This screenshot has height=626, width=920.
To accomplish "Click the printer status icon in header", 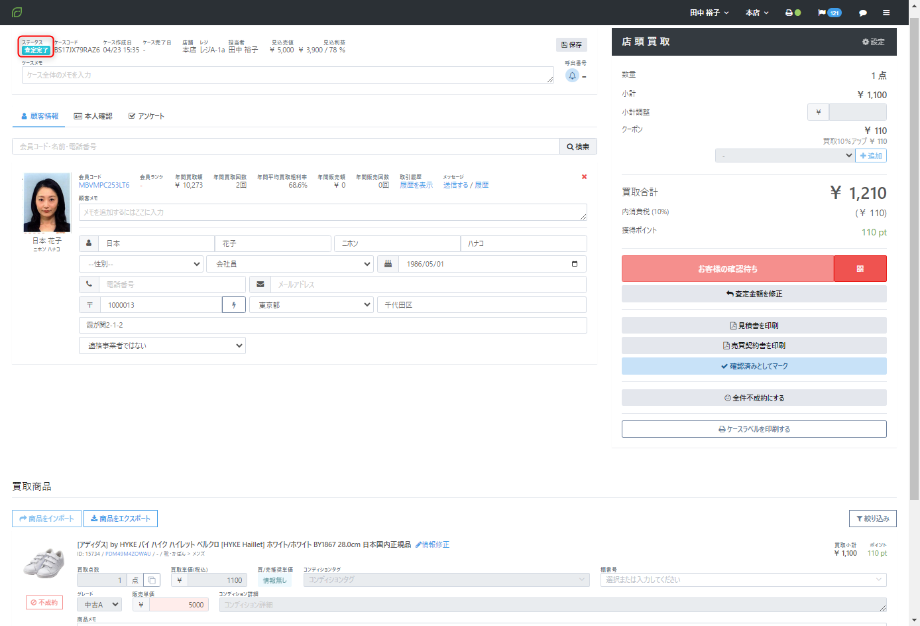I will pos(793,13).
